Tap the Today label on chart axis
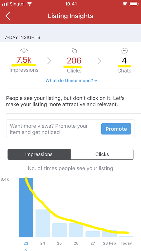 (126, 243)
